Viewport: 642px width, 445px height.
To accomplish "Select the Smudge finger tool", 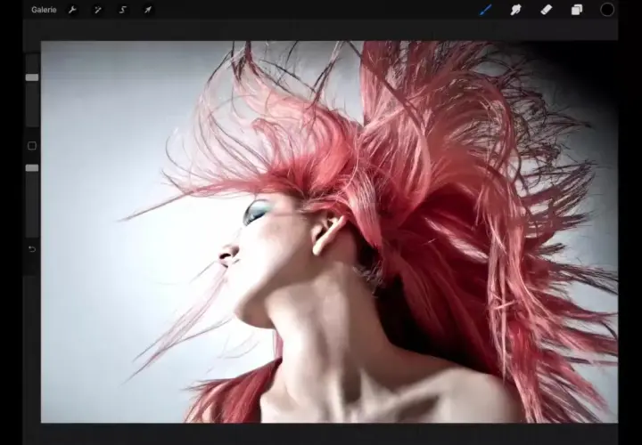I will 516,10.
